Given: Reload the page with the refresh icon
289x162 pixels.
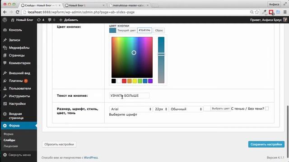Looking at the screenshot, I should coord(18,12).
